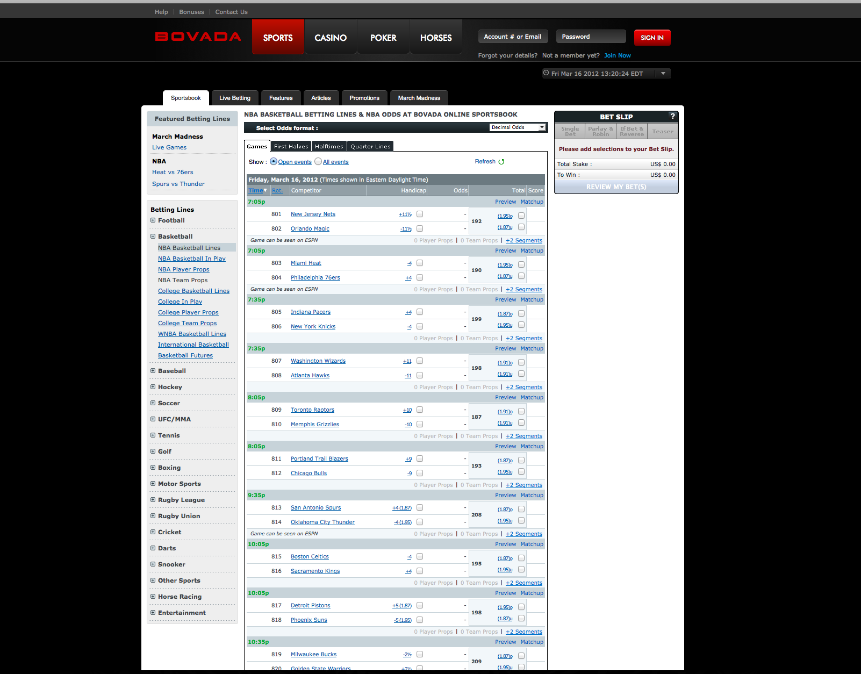Open the Decimal Odds format dropdown

point(518,127)
